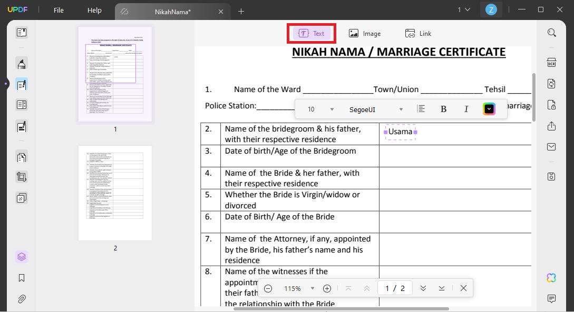
Task: Launch the UPDF AI assistant
Action: point(551,277)
